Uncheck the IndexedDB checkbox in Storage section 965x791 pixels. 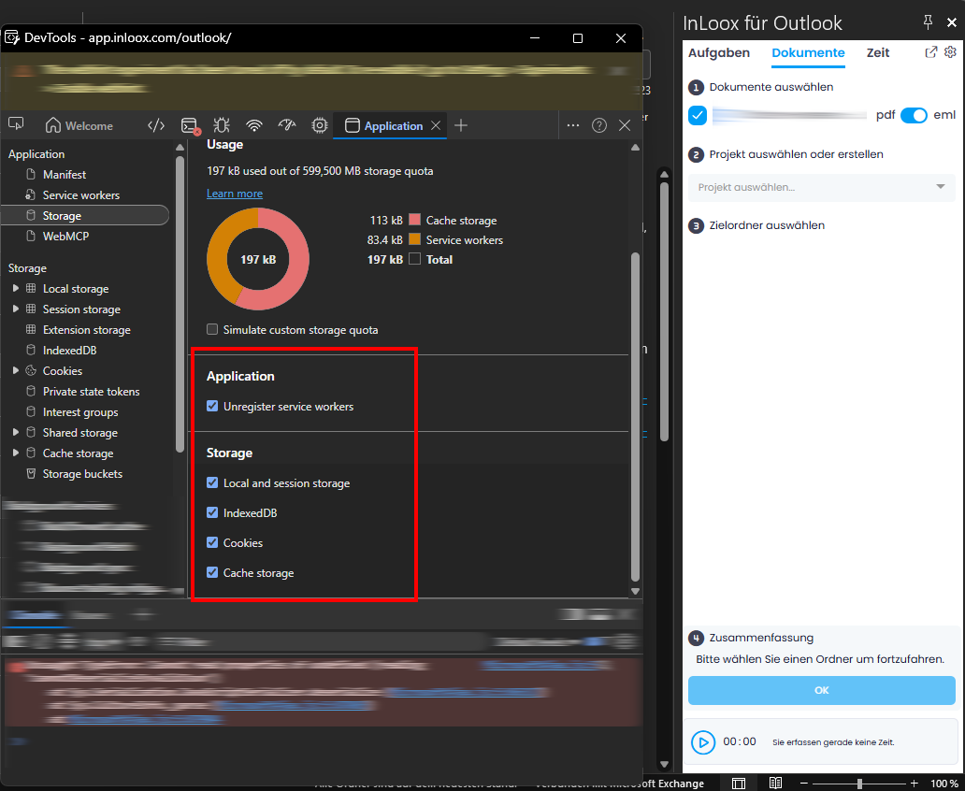212,512
